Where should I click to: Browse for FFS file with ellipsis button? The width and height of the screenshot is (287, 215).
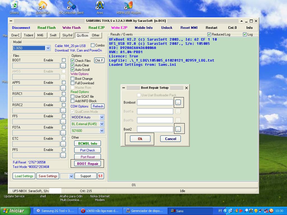pos(63,121)
